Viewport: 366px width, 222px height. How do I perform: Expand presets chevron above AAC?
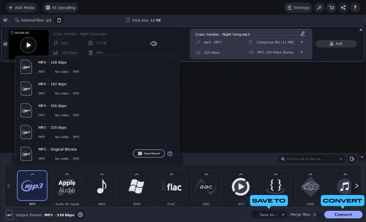(x=206, y=174)
